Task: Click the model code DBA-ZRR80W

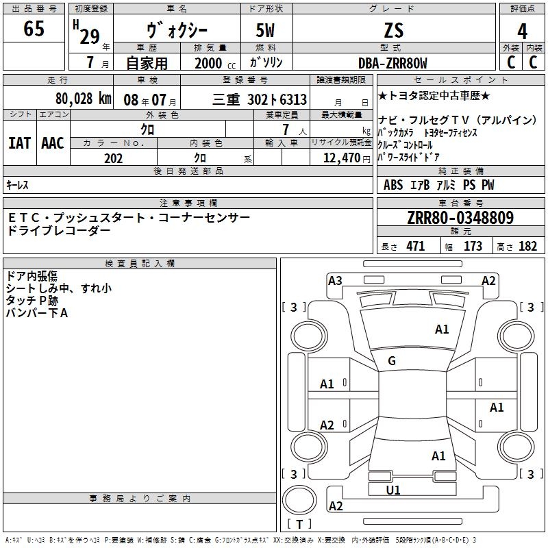Action: 393,63
